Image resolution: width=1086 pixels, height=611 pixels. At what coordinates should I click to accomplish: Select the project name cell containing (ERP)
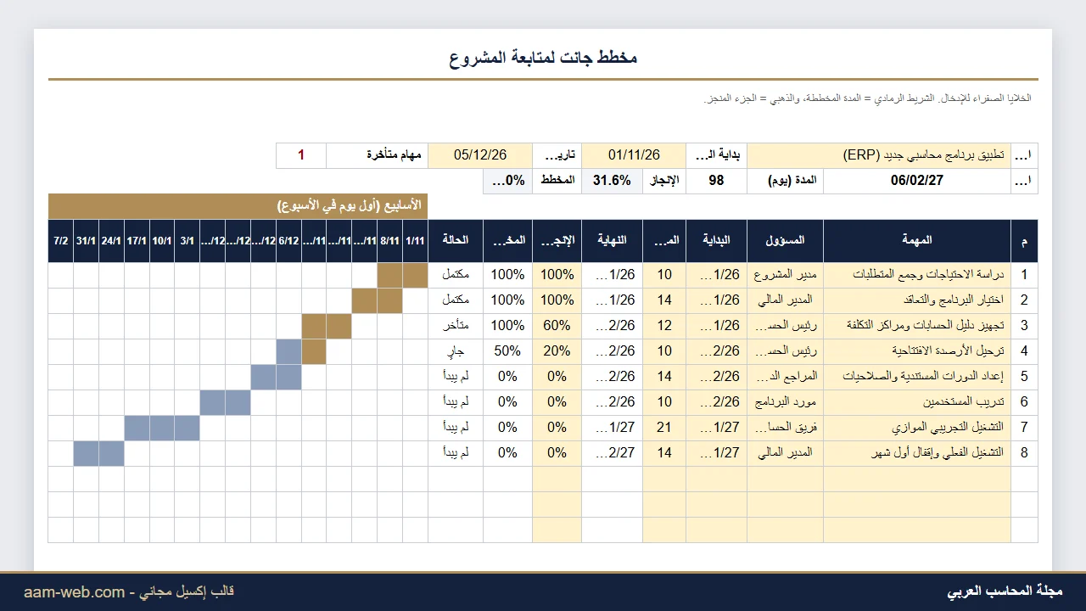point(879,155)
